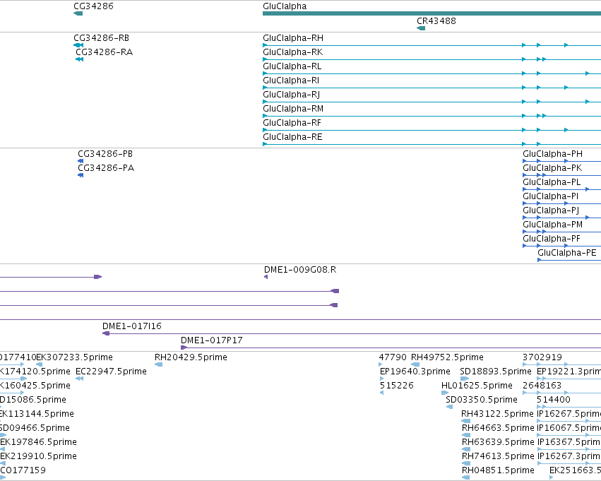Click the 2648163 EST label
Viewport: 601px width, 481px height.
coord(542,386)
